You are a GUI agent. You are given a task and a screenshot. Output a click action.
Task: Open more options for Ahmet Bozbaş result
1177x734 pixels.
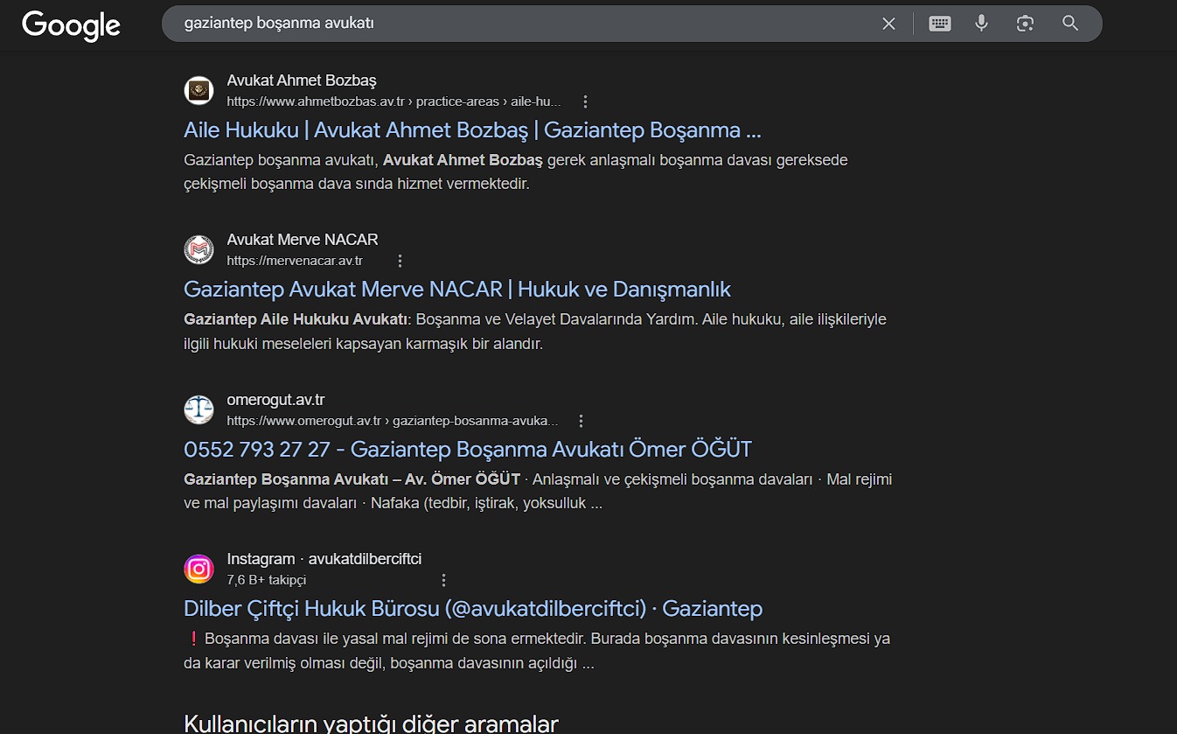point(586,101)
